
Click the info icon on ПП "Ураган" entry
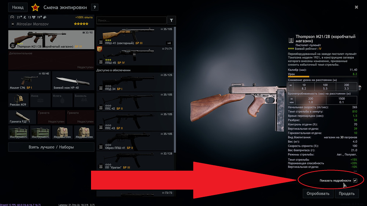[101, 166]
